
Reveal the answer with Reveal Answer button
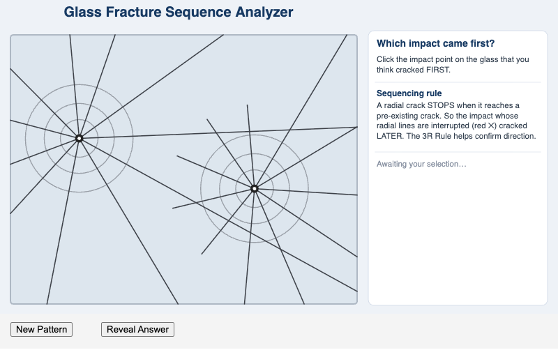[137, 329]
